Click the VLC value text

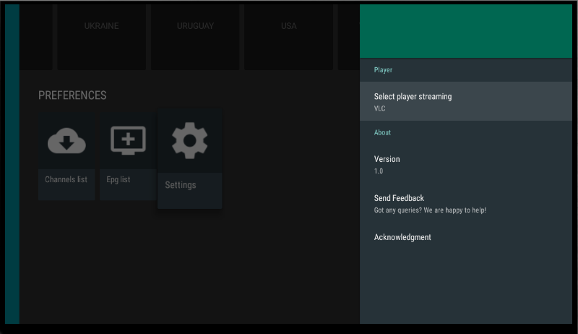tap(380, 108)
